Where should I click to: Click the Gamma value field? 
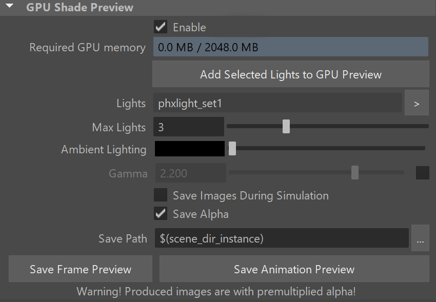[x=190, y=173]
